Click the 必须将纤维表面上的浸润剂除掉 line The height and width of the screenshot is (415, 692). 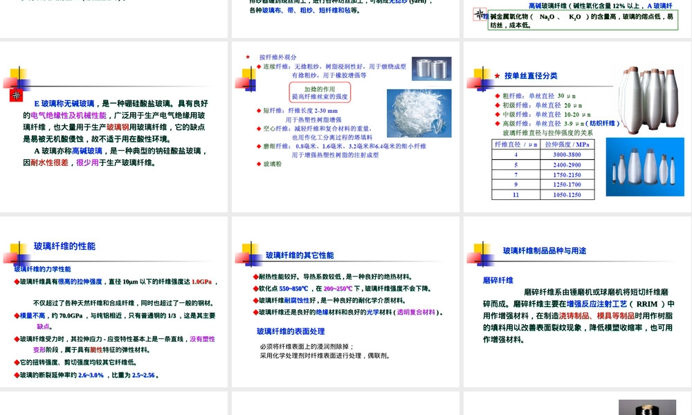[307, 347]
